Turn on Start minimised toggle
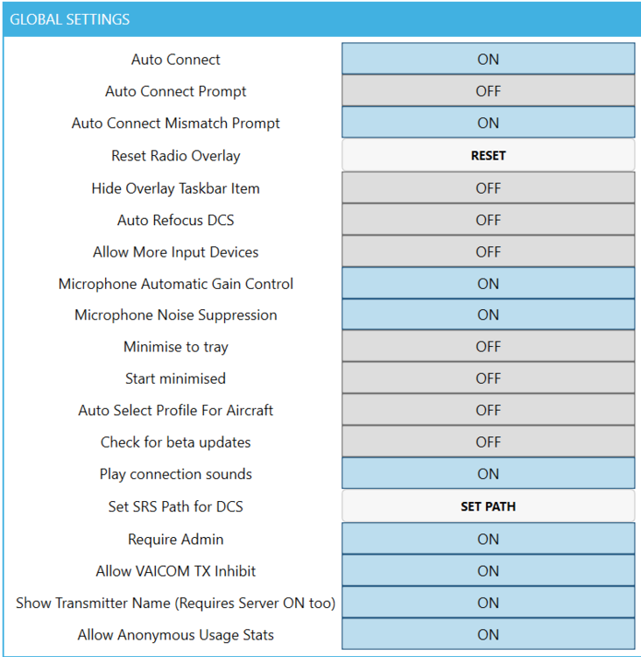Viewport: 641px width, 657px height. coord(488,378)
